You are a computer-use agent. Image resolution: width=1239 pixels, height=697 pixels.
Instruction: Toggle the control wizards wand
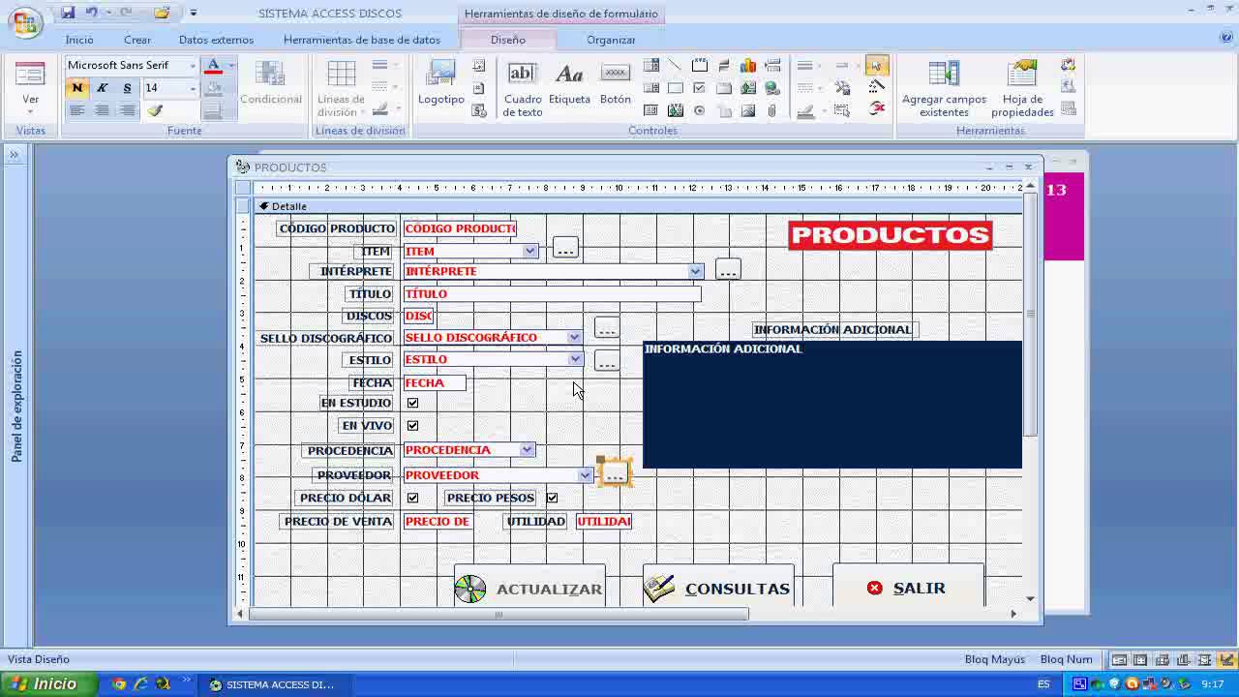[877, 87]
